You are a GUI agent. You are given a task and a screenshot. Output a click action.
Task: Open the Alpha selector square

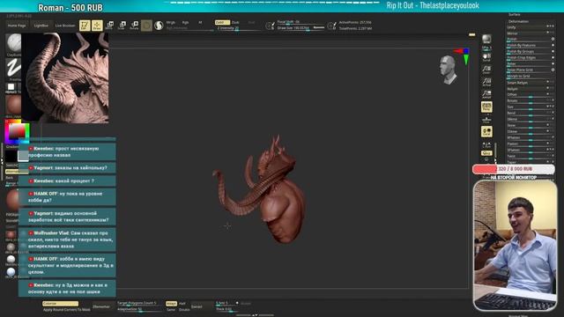[11, 87]
